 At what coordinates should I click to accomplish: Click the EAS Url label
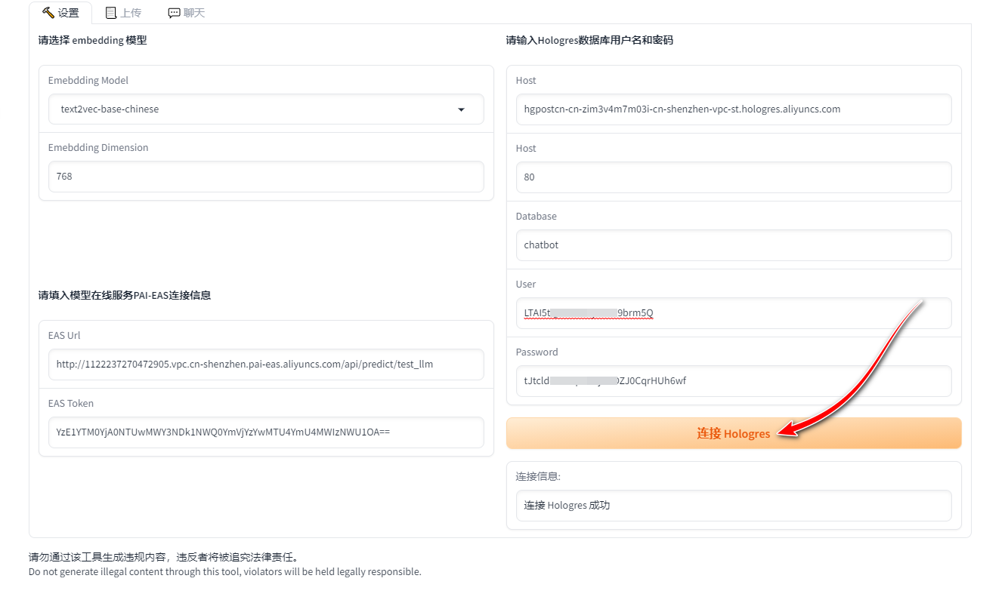pyautogui.click(x=64, y=336)
